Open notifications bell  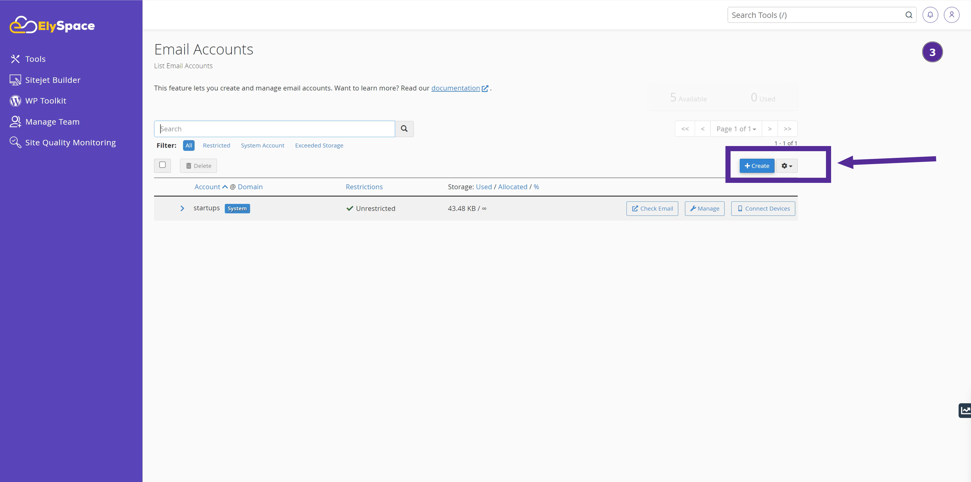930,15
